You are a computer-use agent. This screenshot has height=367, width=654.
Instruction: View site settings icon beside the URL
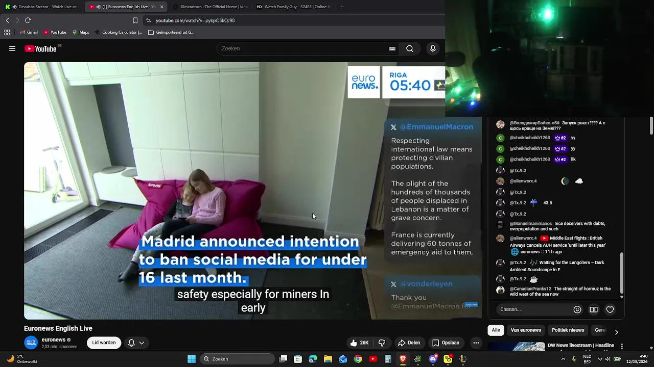click(x=148, y=20)
